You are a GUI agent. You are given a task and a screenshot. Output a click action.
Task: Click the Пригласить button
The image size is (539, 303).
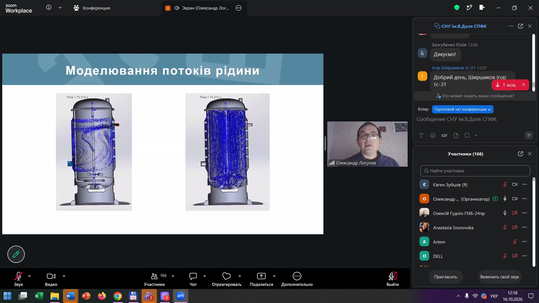[x=446, y=277]
